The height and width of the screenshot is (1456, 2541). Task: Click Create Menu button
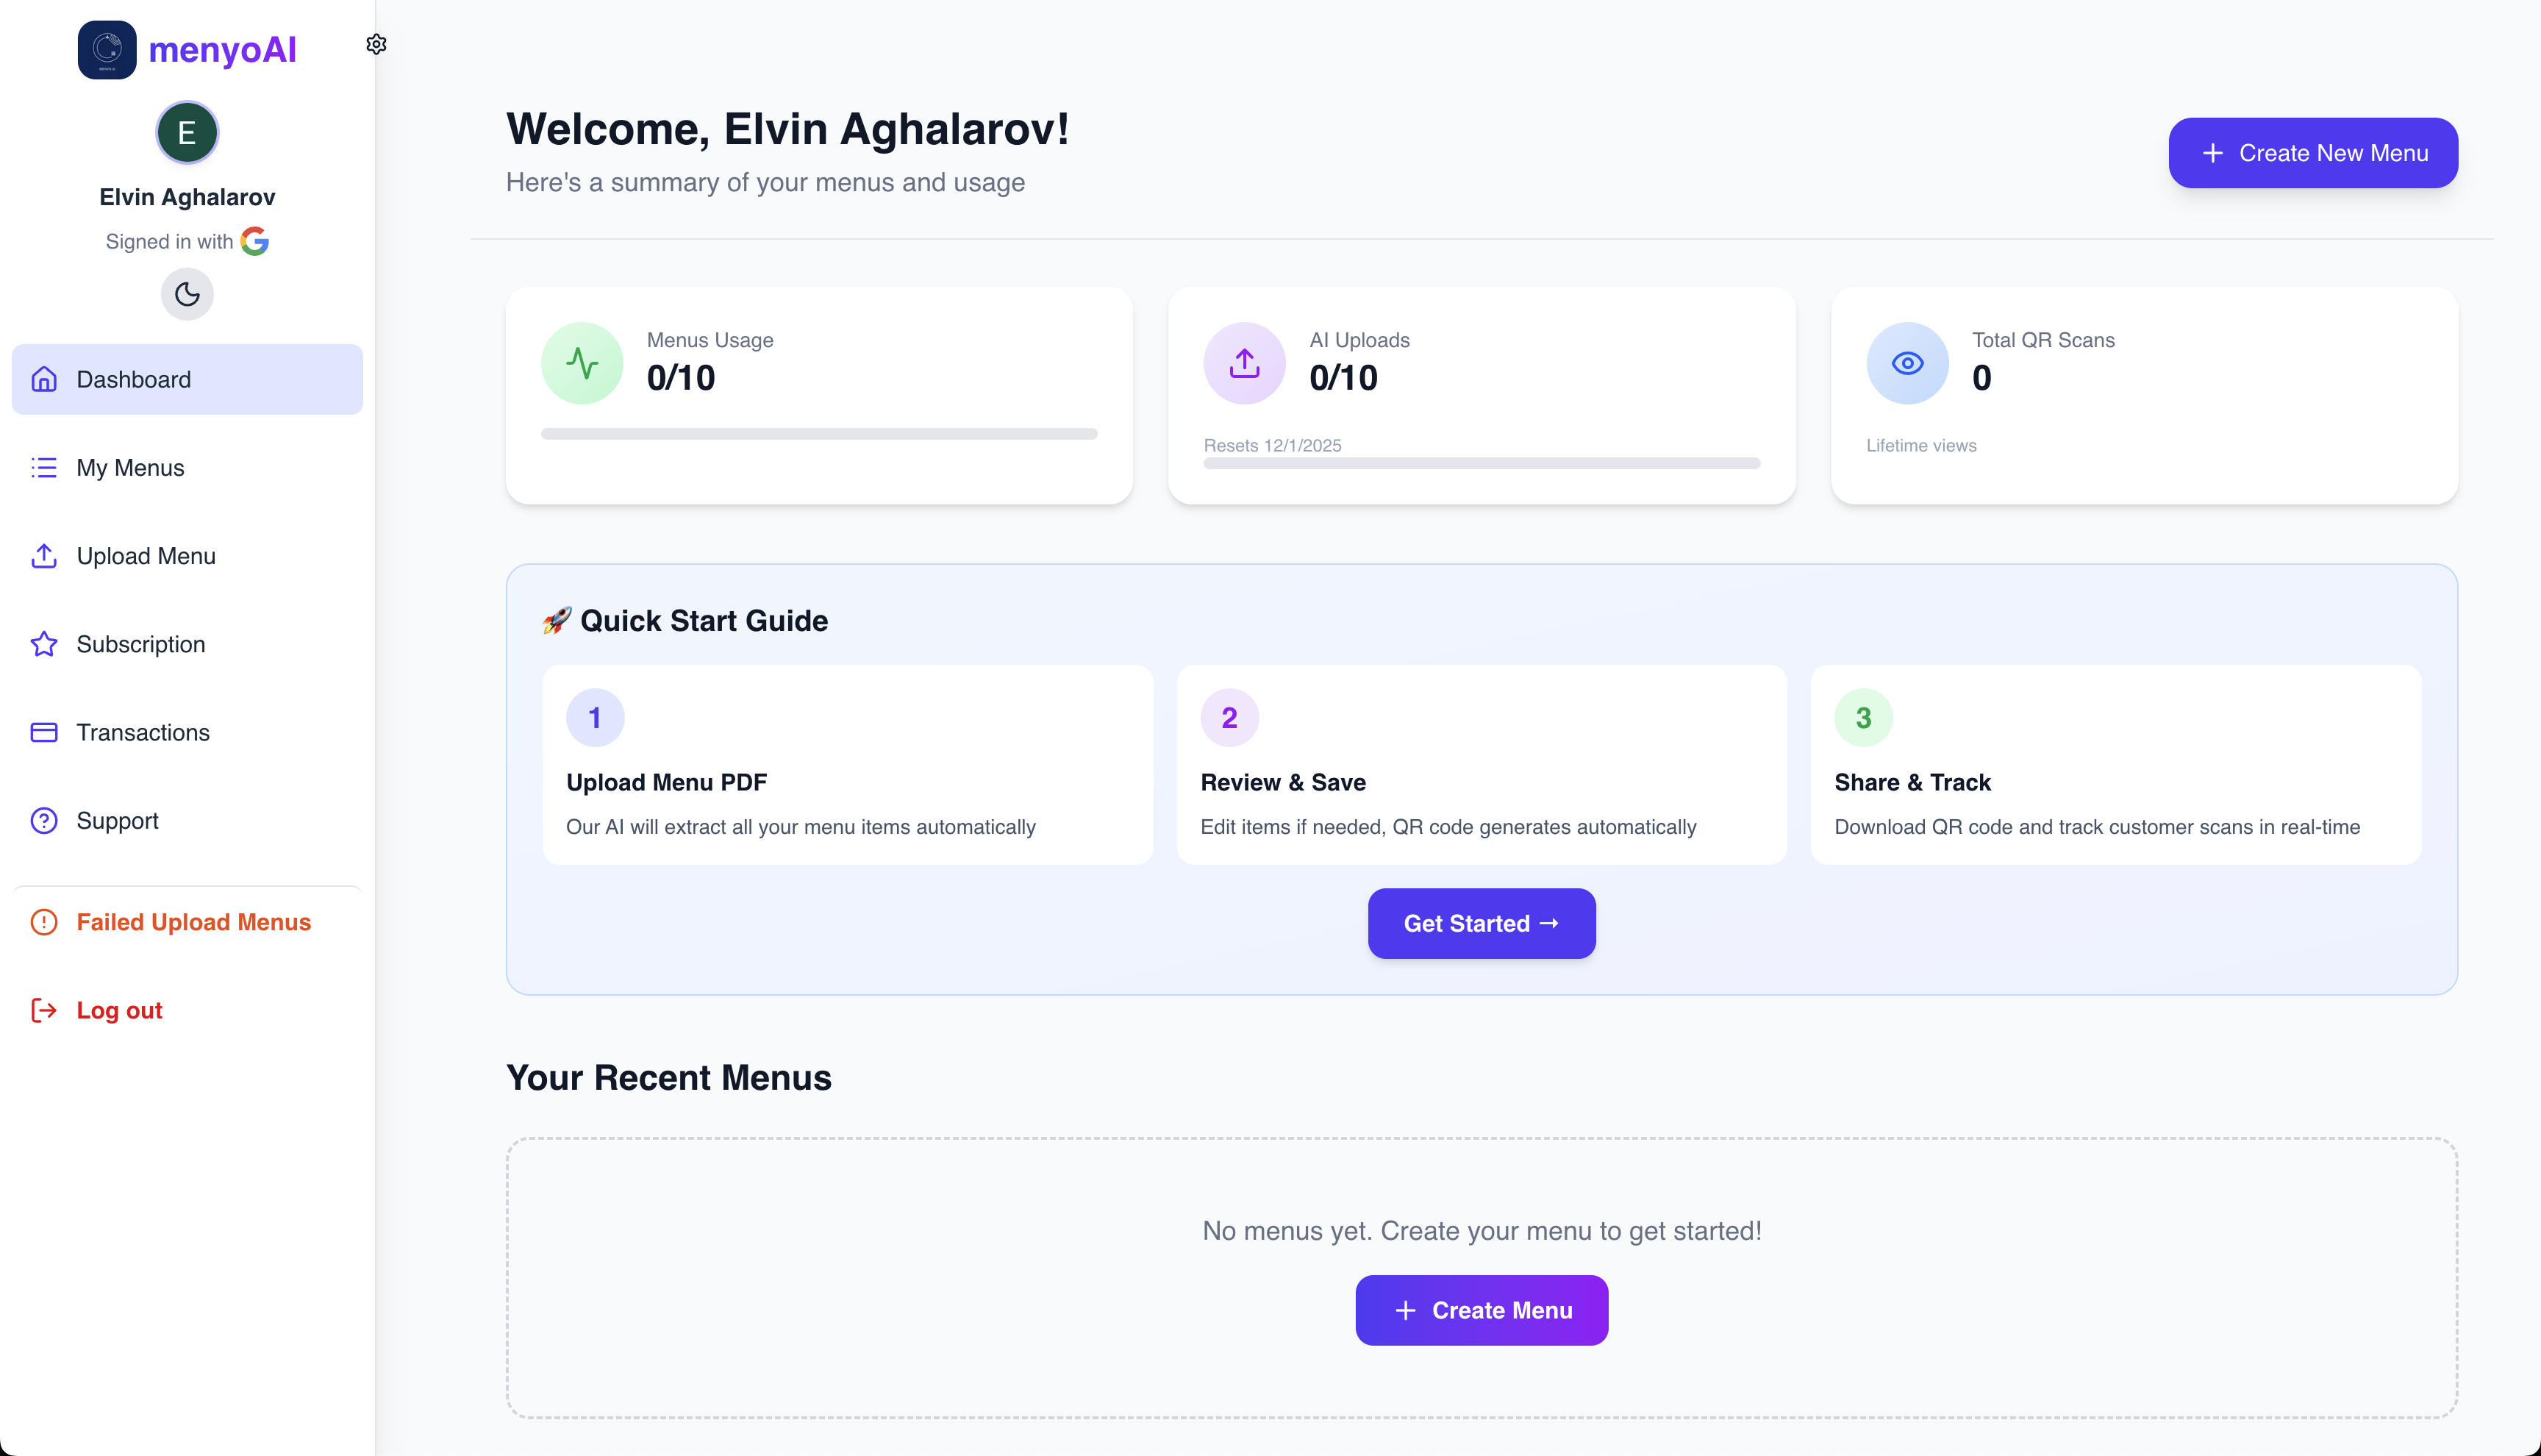tap(1482, 1310)
